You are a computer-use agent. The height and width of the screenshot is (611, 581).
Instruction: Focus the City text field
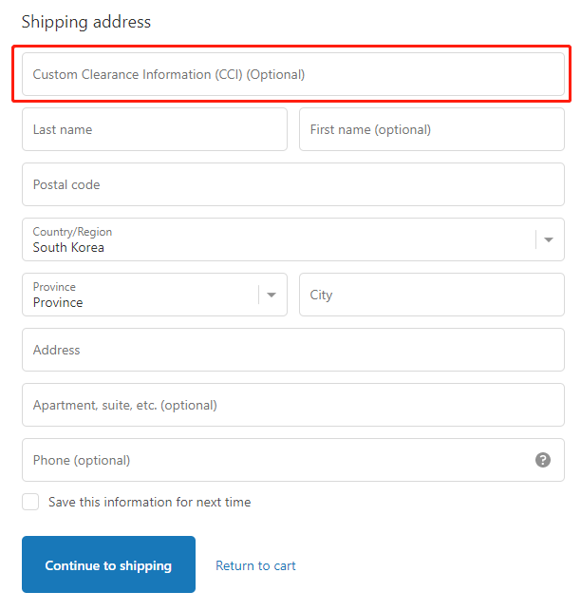431,295
